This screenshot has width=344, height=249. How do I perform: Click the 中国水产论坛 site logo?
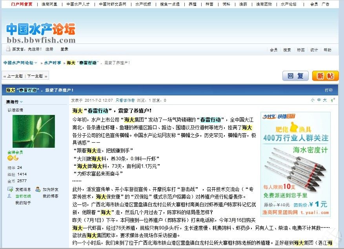tap(41, 33)
